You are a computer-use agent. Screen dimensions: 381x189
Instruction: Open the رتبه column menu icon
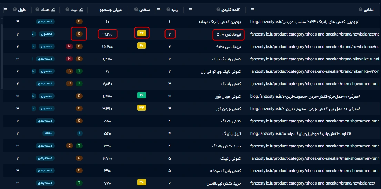tap(159, 9)
